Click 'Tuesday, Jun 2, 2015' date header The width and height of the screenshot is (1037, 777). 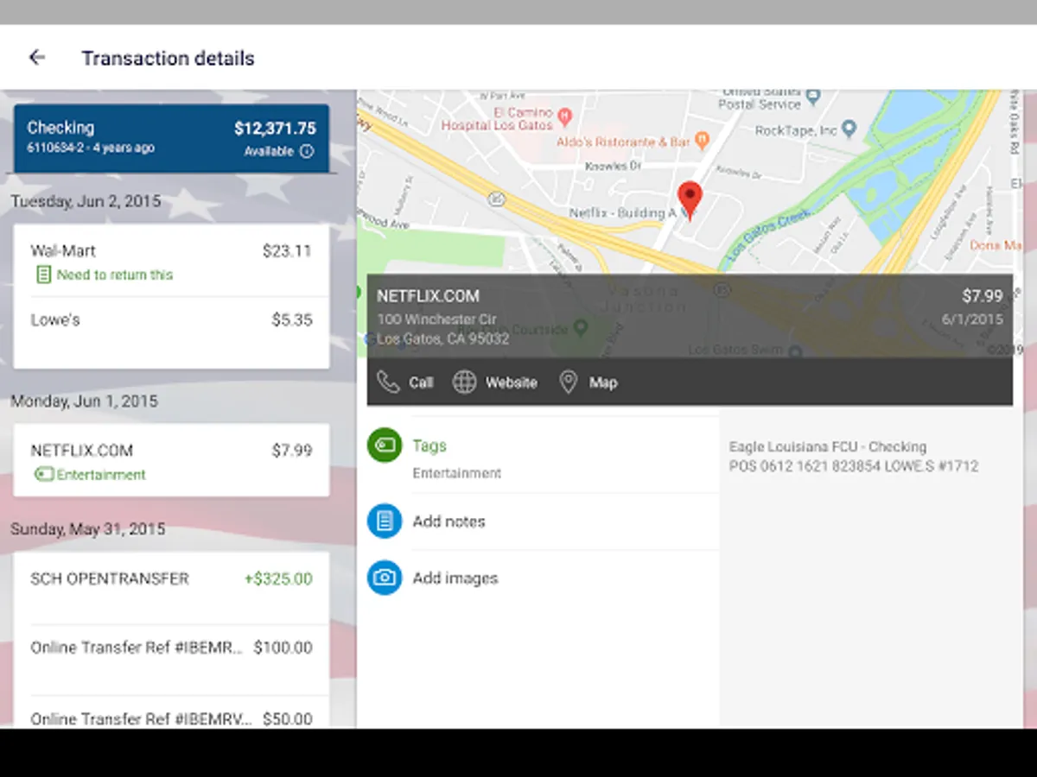[x=86, y=201]
